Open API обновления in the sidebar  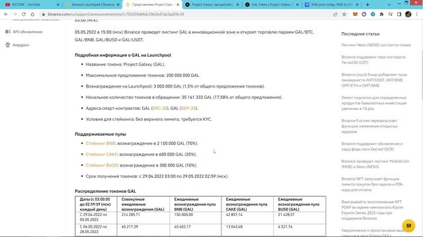pyautogui.click(x=28, y=32)
